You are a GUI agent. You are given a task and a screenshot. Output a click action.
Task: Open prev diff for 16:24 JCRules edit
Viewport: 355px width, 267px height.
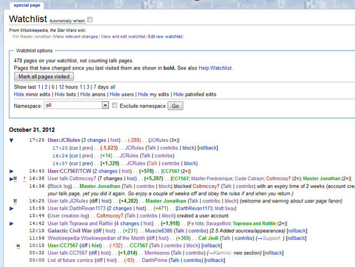[87, 156]
